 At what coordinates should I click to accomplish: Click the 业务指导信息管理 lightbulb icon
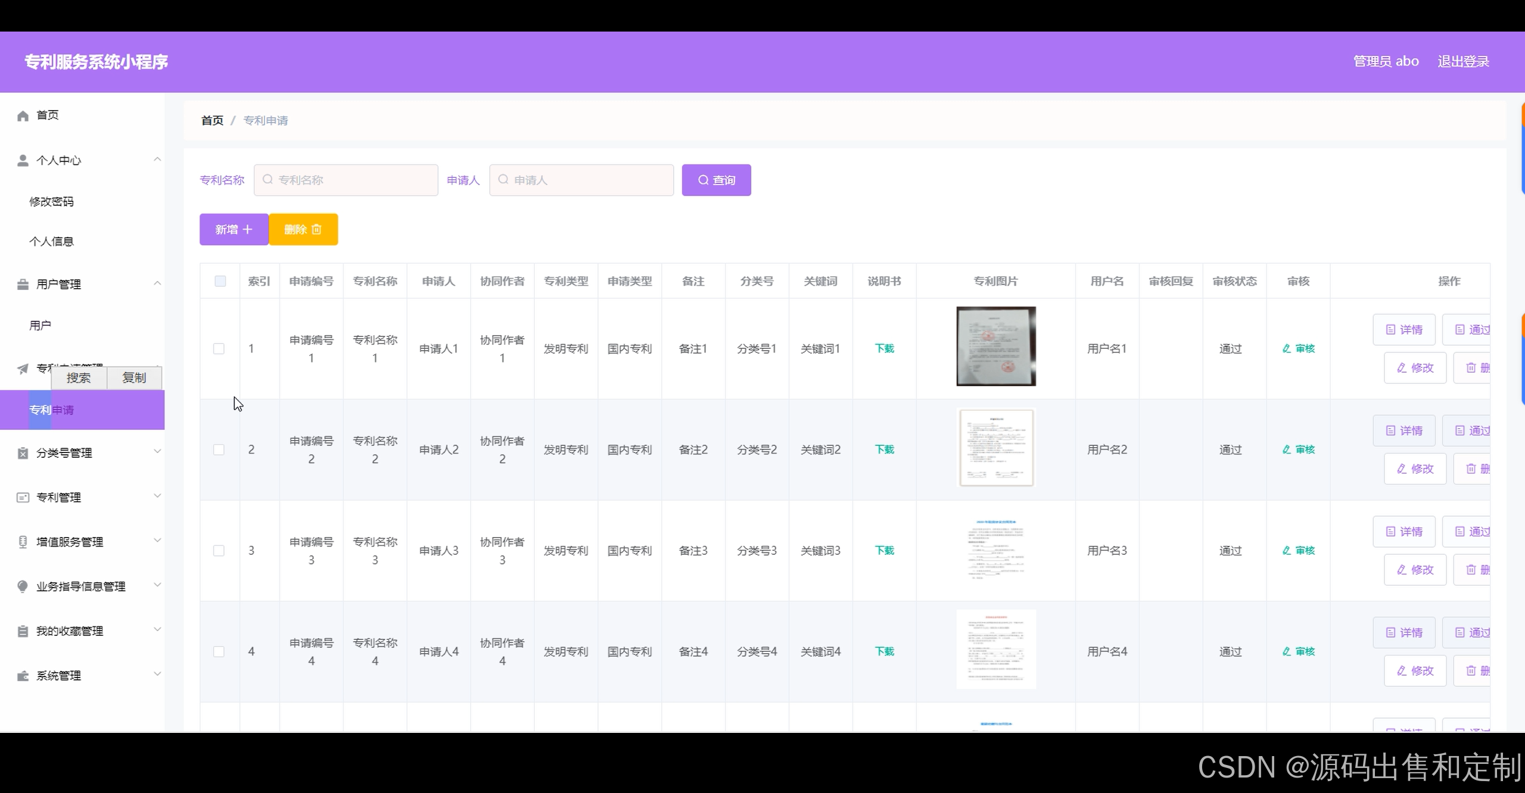[x=23, y=586]
